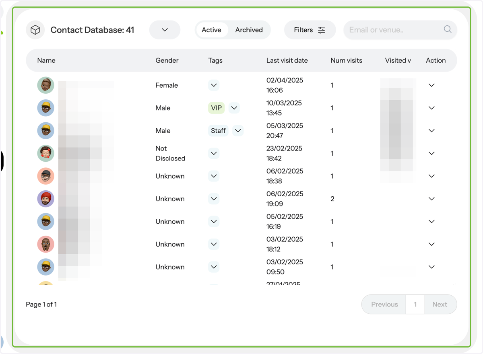Click the Tags column header
Screen dimensions: 483x354
pyautogui.click(x=215, y=60)
